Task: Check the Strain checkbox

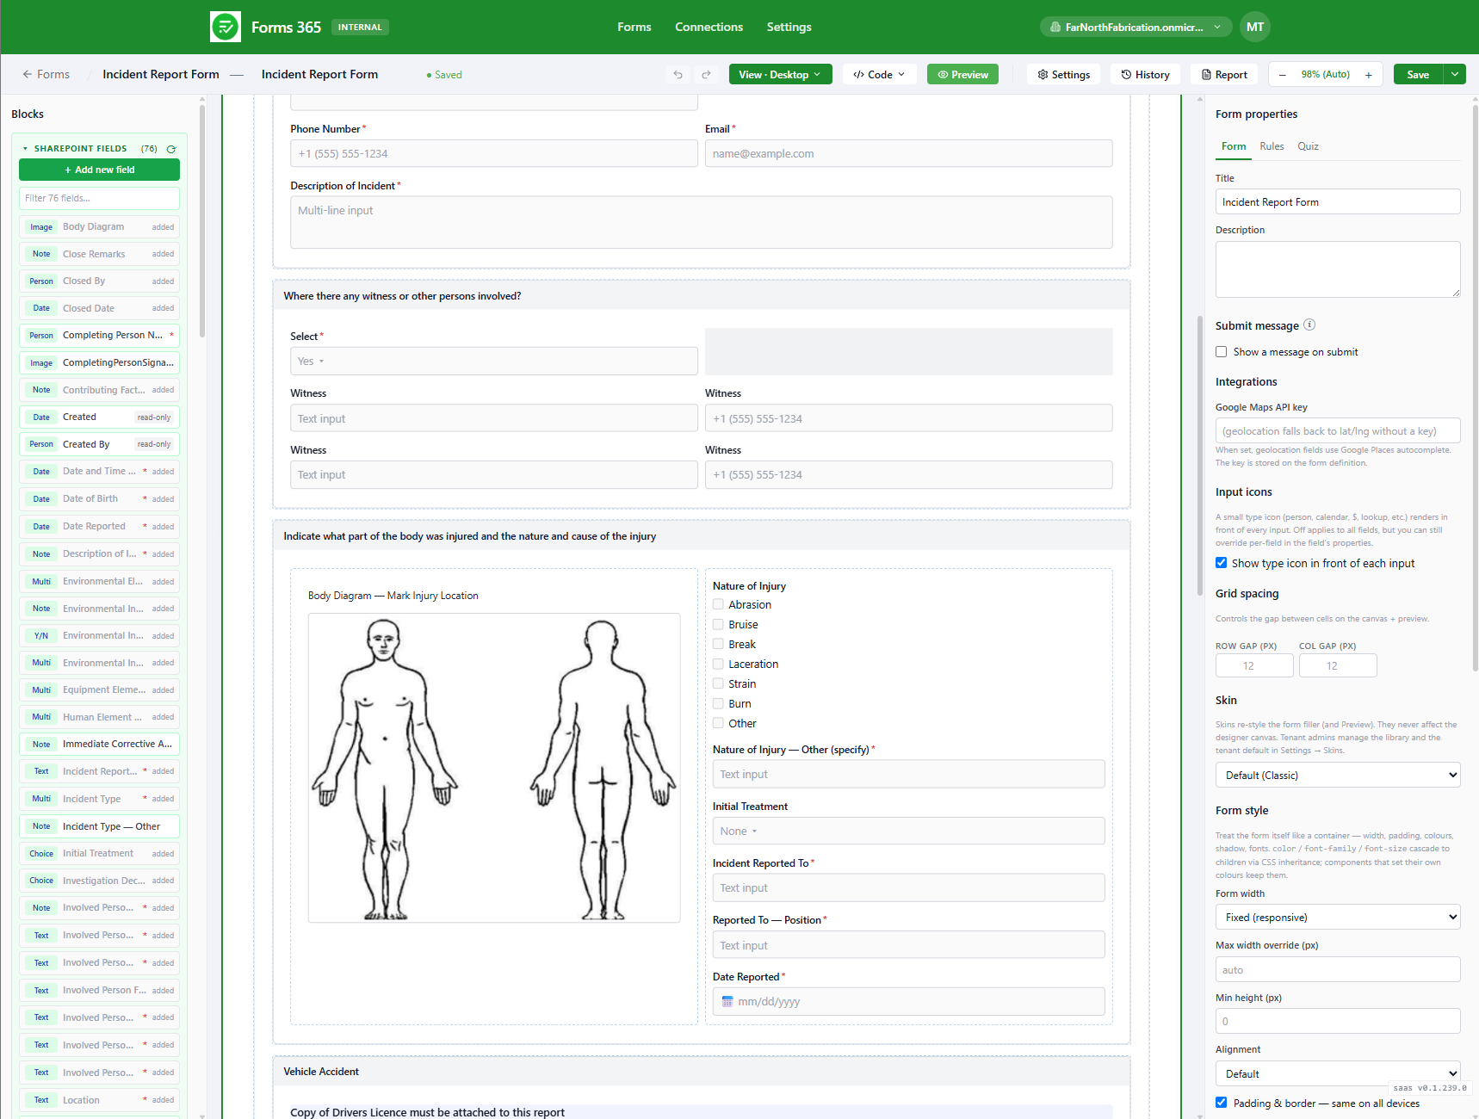Action: [718, 683]
